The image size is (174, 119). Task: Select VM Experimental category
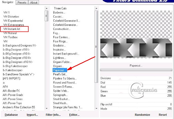pyautogui.click(x=13, y=21)
